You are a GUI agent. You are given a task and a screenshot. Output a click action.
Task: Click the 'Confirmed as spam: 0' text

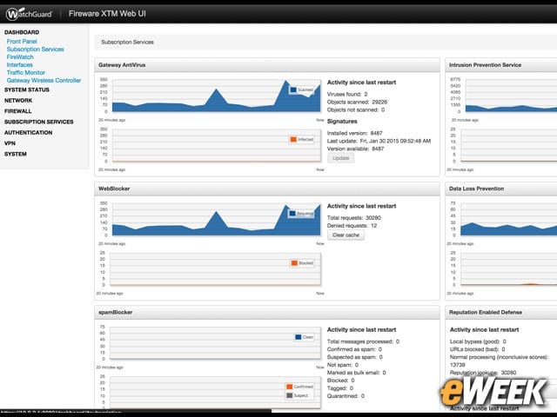tap(354, 349)
